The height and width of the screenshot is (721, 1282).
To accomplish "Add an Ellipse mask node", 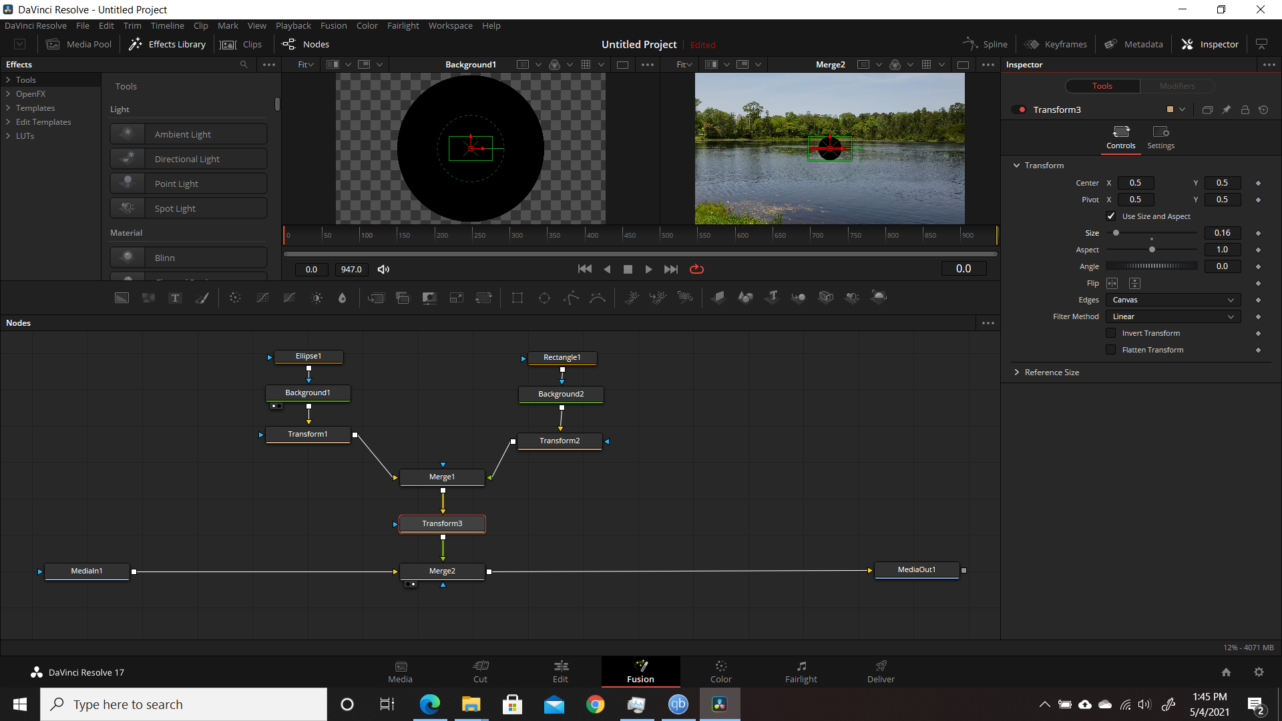I will coord(544,298).
